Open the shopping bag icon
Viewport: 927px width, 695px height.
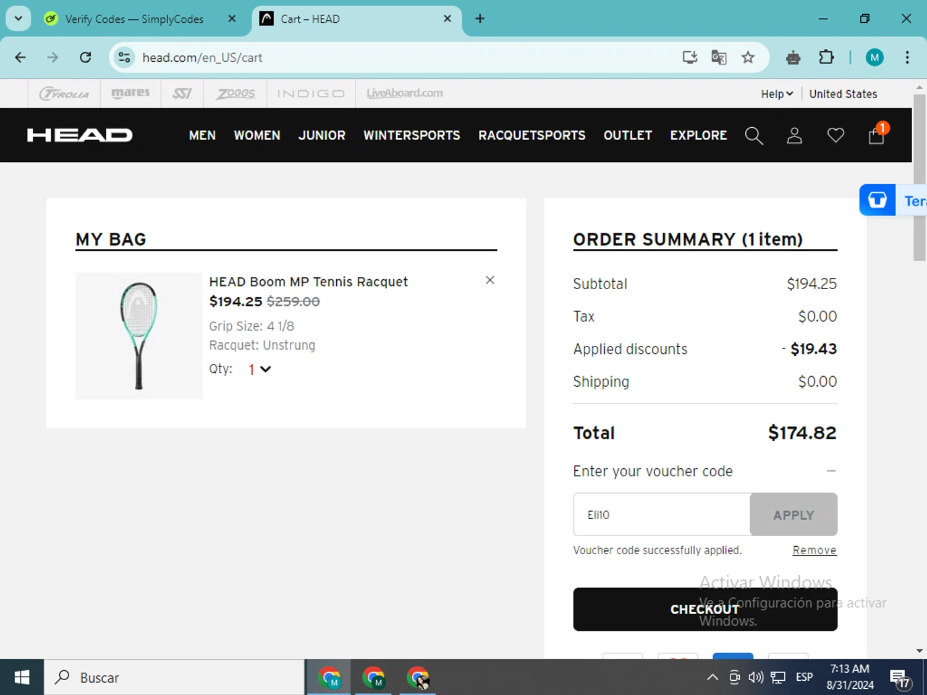877,134
